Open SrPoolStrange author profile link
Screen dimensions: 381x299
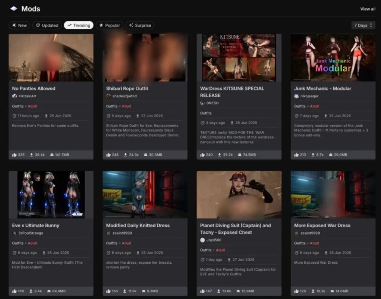31,233
